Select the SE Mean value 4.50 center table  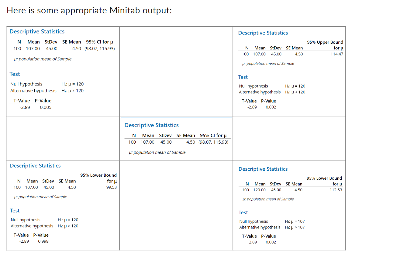190,142
